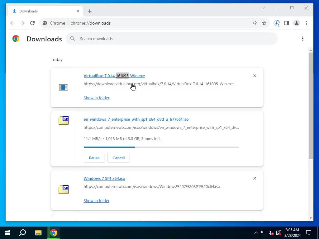Open Chrome's three-dot main menu
Screen dimensions: 319x239
pyautogui.click(x=307, y=23)
